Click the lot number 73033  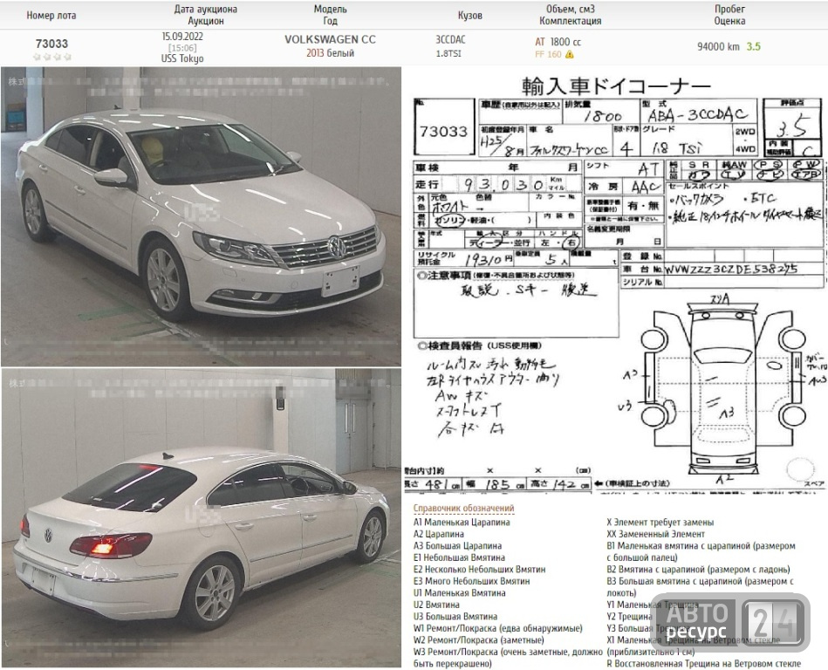(x=51, y=44)
